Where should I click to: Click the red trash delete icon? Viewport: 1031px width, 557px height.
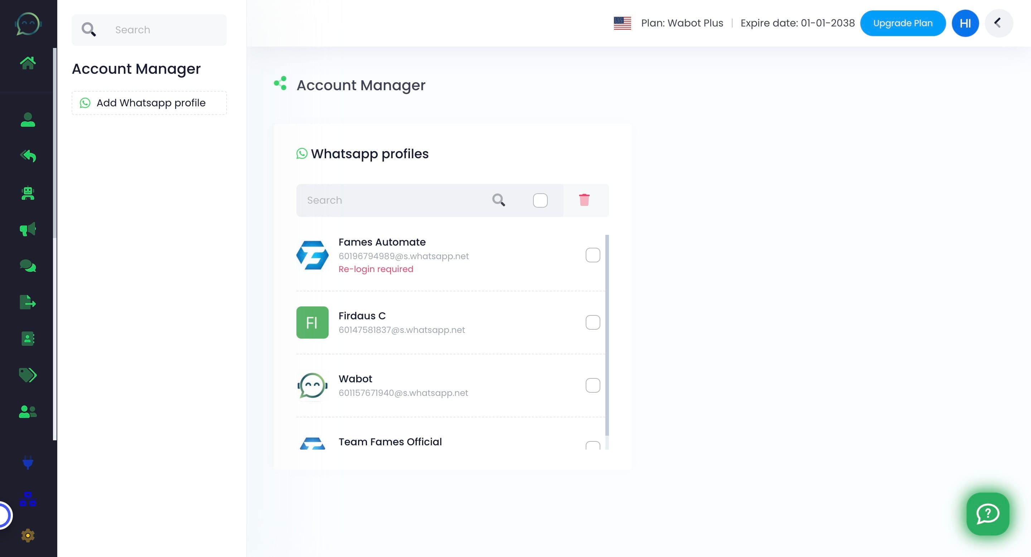pyautogui.click(x=584, y=200)
